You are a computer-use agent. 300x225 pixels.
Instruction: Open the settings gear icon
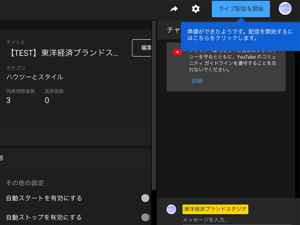click(x=195, y=9)
